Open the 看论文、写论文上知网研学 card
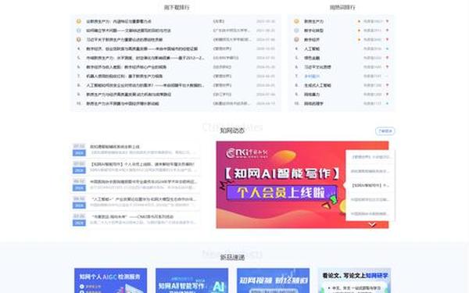This screenshot has width=469, height=293. (x=355, y=280)
